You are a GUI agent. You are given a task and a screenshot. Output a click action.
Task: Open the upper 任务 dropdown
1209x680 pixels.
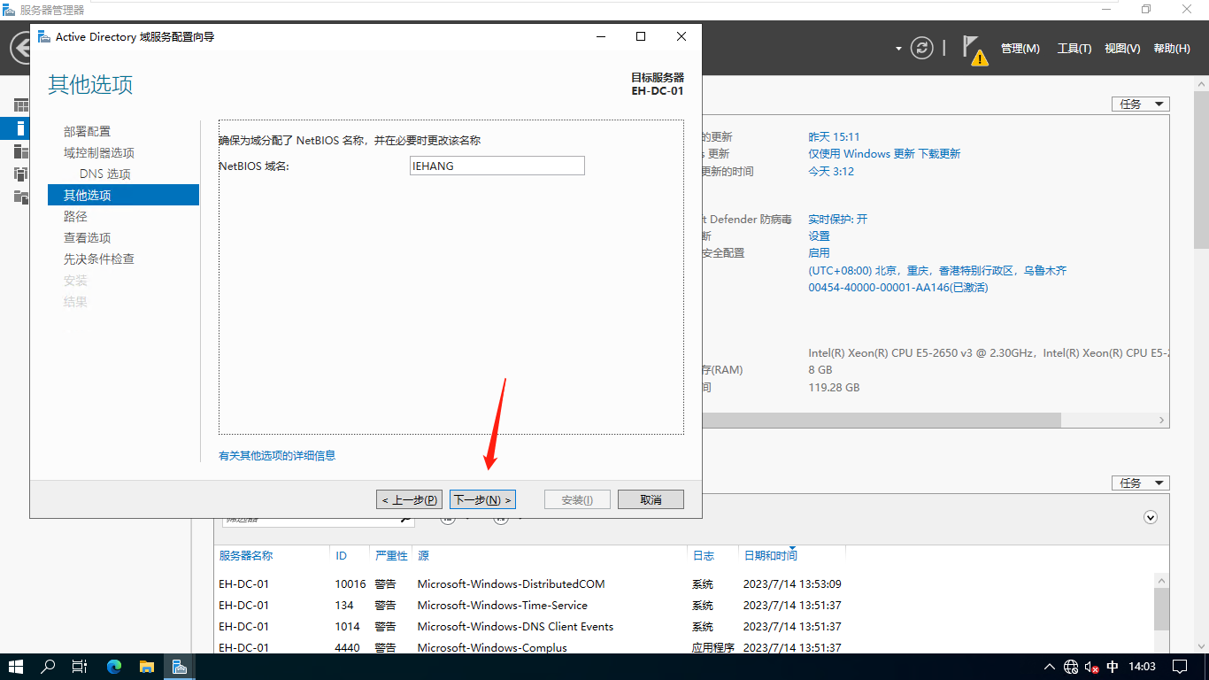click(1140, 104)
